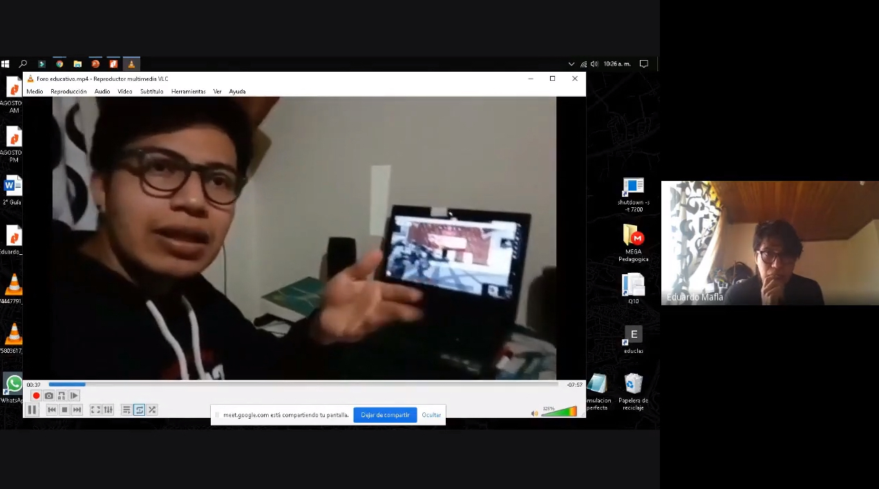The image size is (879, 489).
Task: Stop the video playback
Action: 64,410
